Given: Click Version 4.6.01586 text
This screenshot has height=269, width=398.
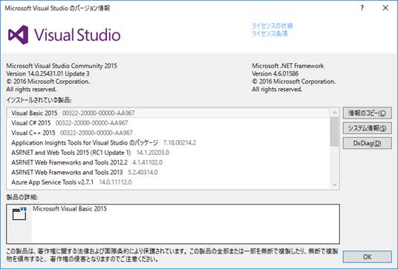Looking at the screenshot, I should (275, 73).
